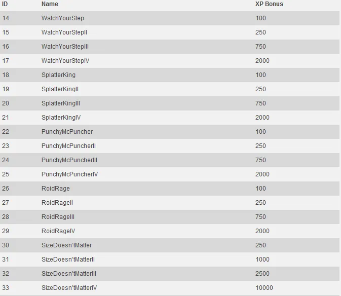The height and width of the screenshot is (296, 341).
Task: Select the SizeDoesn'tMatterIV entry
Action: 69,288
